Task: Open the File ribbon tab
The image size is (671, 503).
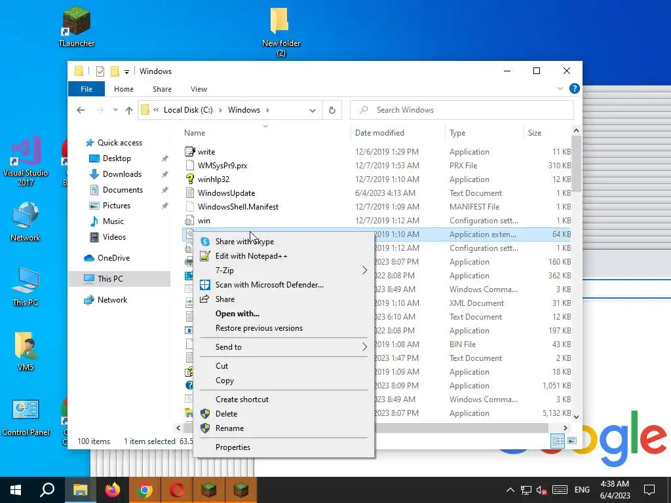Action: pos(86,89)
